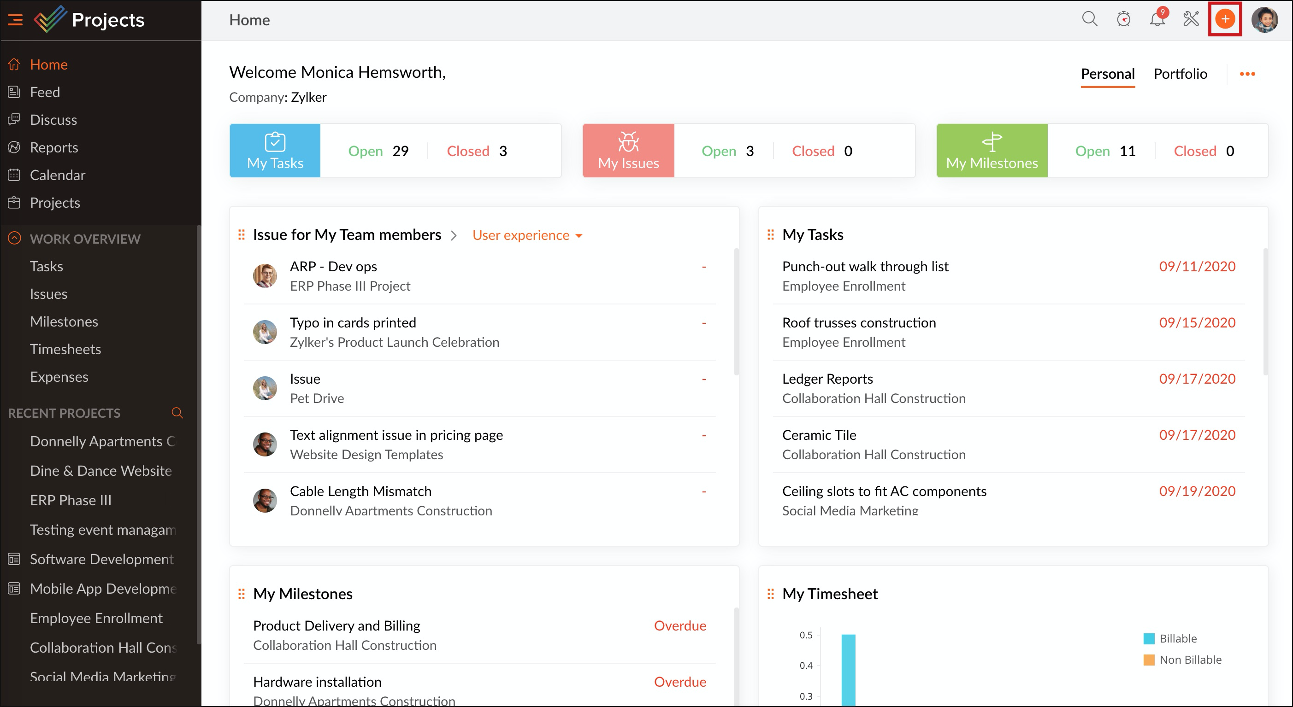Open Calendar in the sidebar
Screen dimensions: 1293x707
57,175
